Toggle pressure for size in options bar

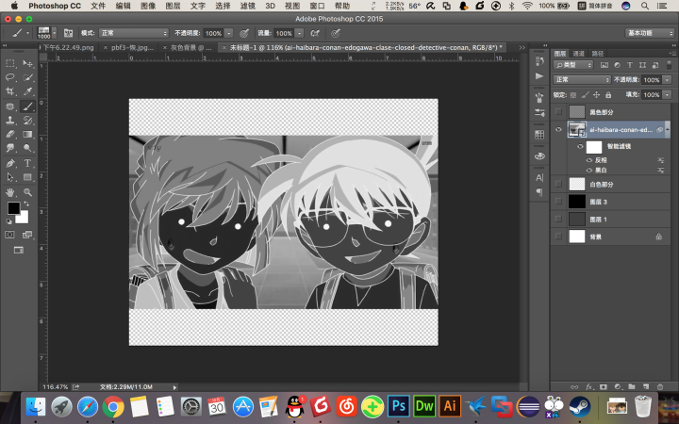(335, 33)
